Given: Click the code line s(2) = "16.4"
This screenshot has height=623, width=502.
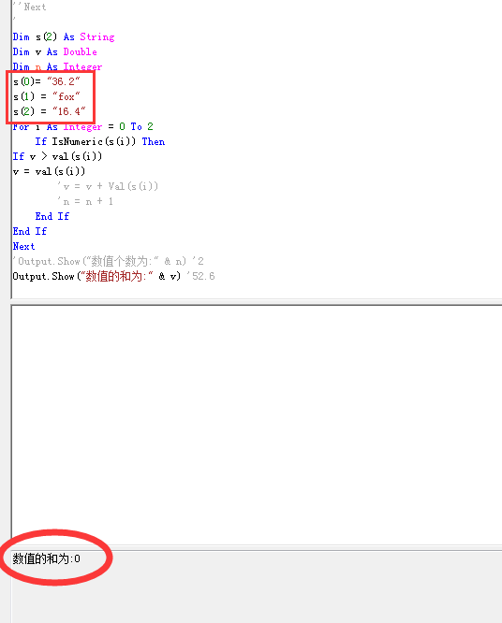Looking at the screenshot, I should point(50,111).
